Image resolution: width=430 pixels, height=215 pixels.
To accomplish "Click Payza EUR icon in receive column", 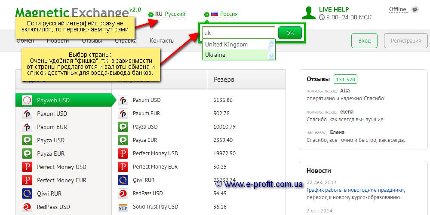I will tap(123, 140).
